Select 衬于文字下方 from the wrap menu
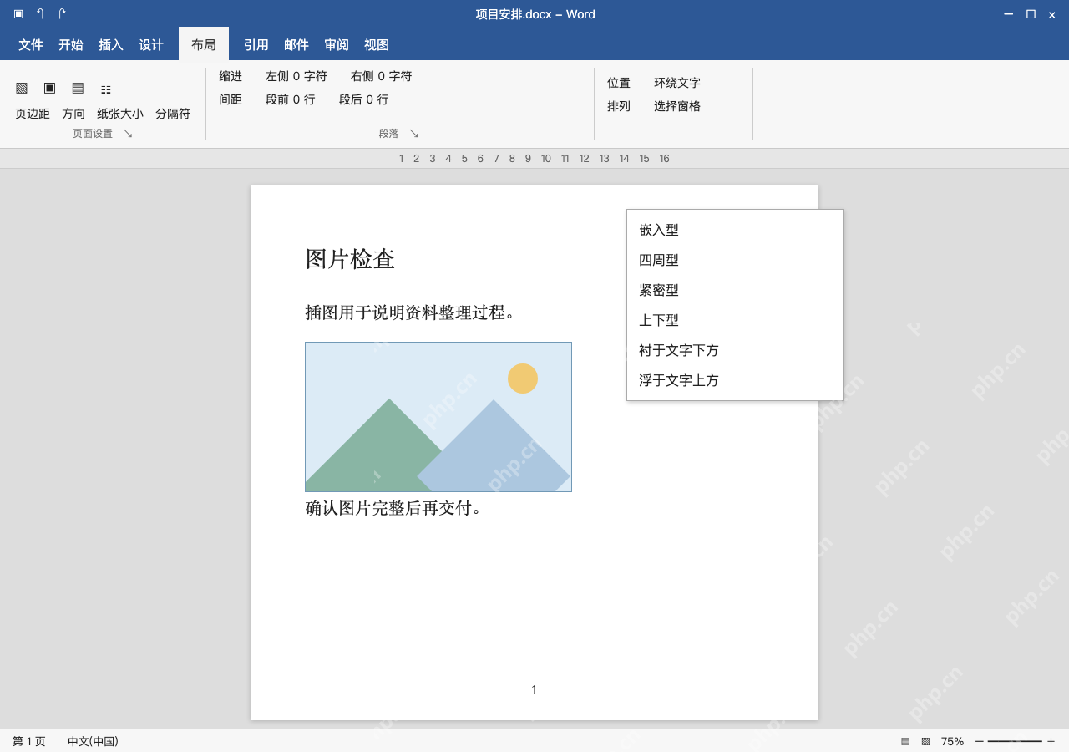 point(735,350)
